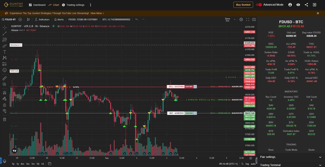Click the TradingView logo on chart
The height and width of the screenshot is (167, 325).
(x=14, y=151)
